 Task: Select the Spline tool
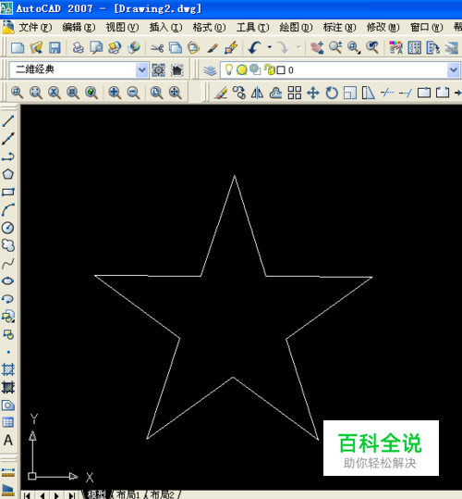pos(8,263)
